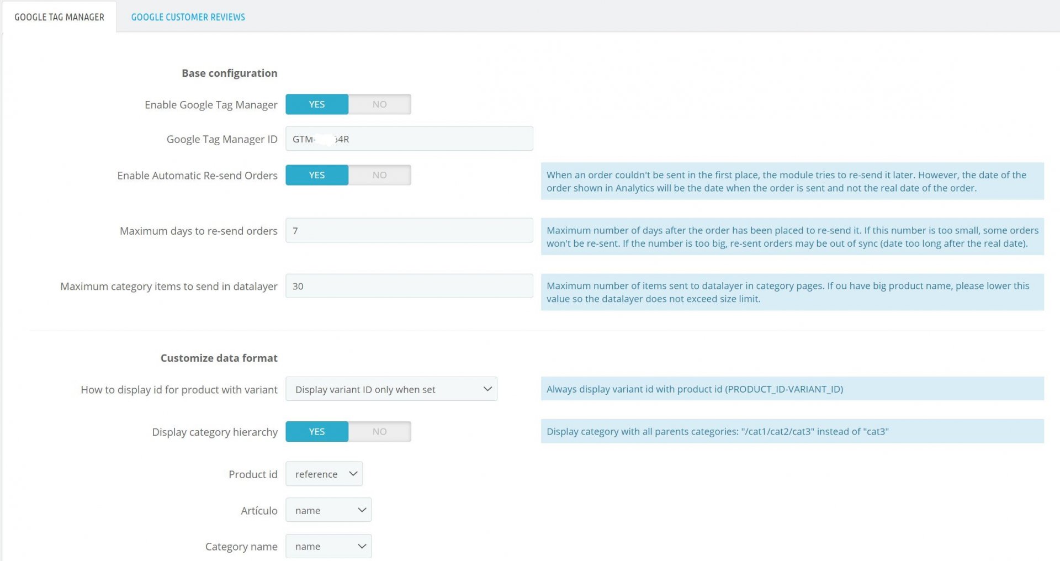
Task: Click the Artículo dropdown chevron arrow
Action: coord(362,510)
